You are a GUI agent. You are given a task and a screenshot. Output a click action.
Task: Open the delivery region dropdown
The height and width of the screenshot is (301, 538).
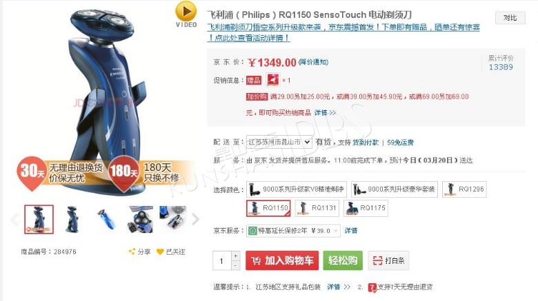click(279, 142)
